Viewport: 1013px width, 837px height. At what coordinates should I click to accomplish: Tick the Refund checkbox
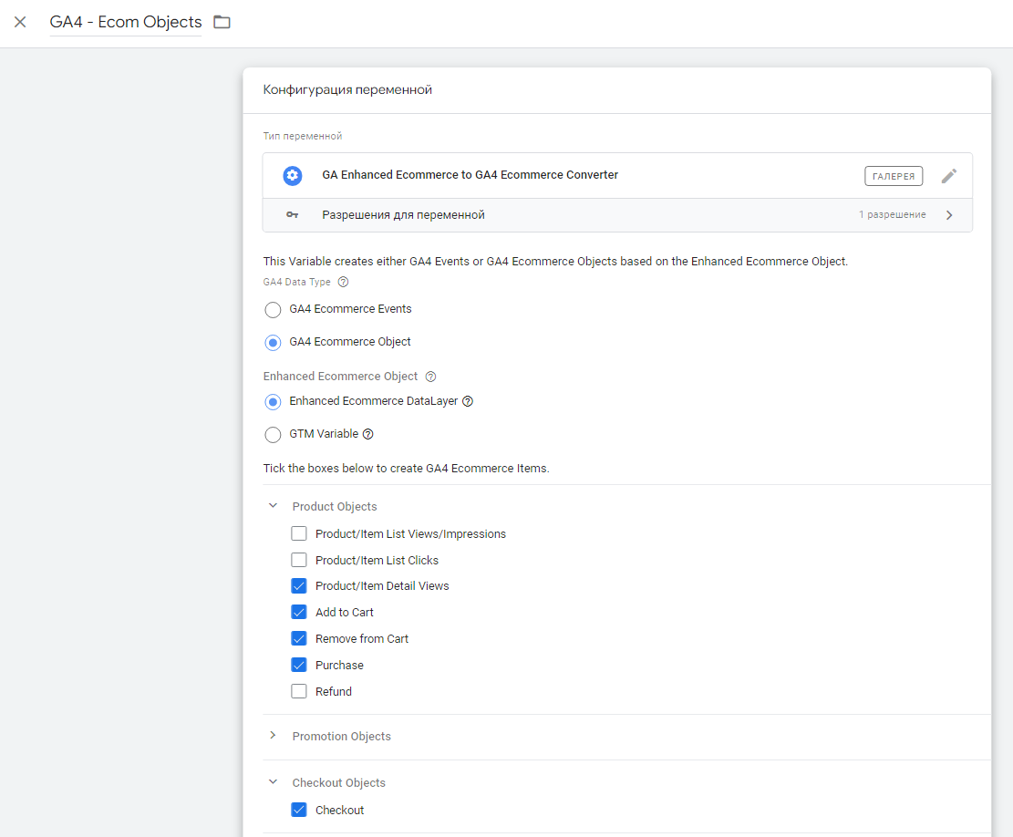298,691
